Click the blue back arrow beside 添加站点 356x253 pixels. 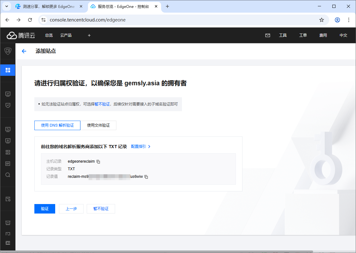24,51
